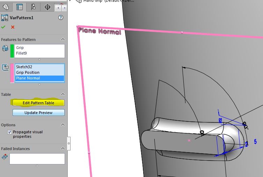Click the Features to Pattern icon
Screen dimensions: 263x177
pos(5,48)
